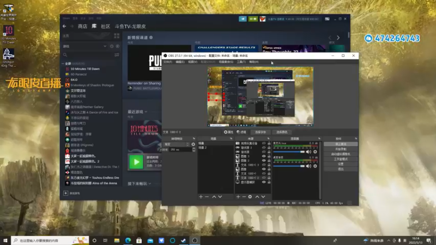Move selected OBS scene down

click(x=220, y=197)
